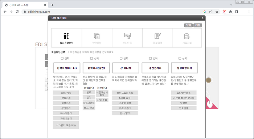Click the 브랜드입점등록 label
The width and height of the screenshot is (254, 139).
point(125,93)
